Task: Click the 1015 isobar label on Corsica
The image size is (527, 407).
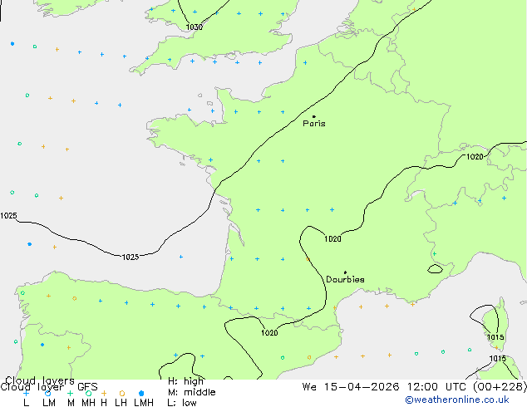Action: point(495,337)
